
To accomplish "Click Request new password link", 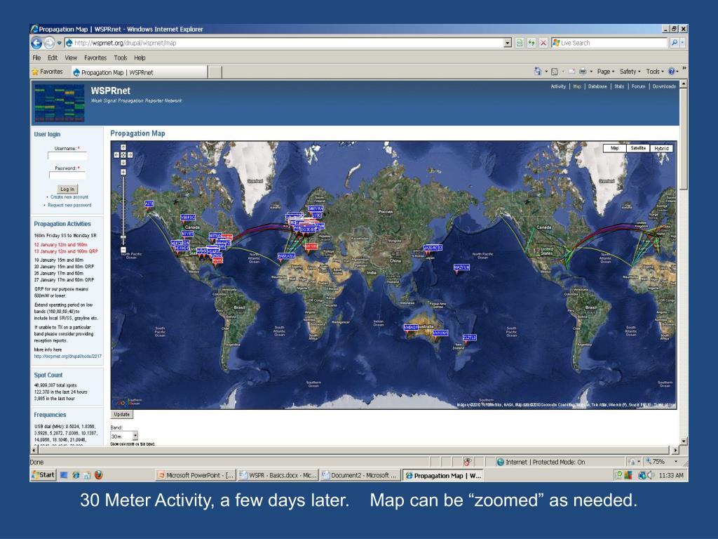I will coord(69,205).
